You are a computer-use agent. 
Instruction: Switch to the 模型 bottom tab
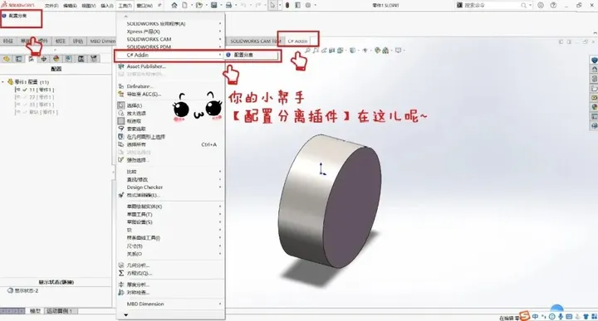tap(35, 311)
